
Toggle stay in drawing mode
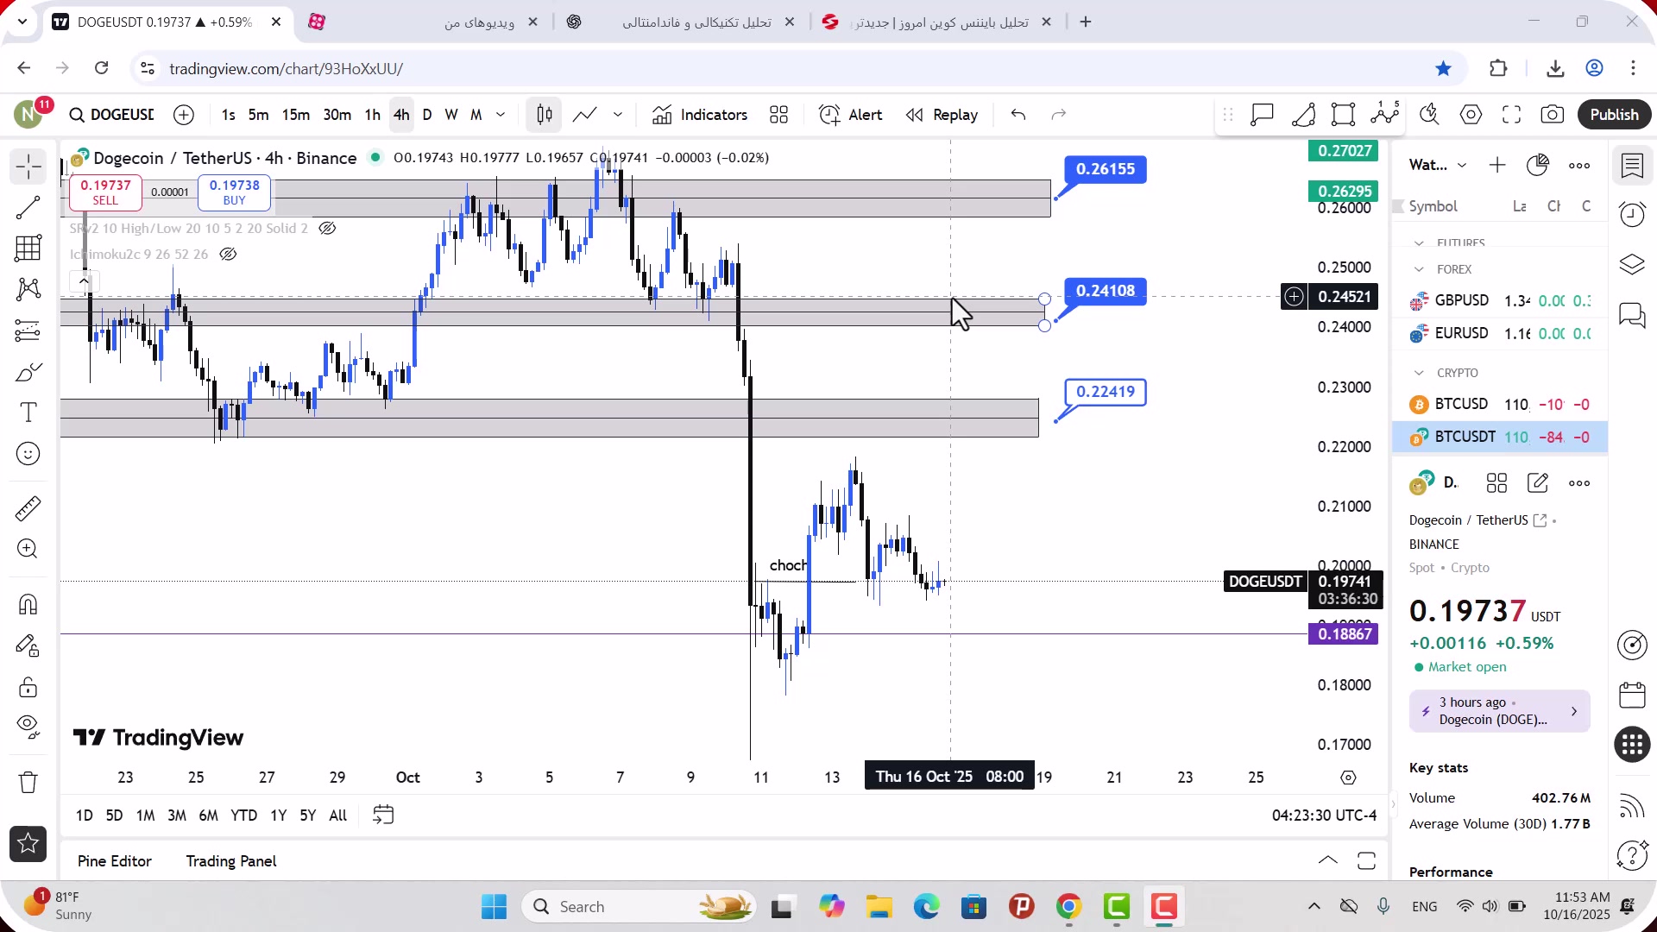click(28, 645)
